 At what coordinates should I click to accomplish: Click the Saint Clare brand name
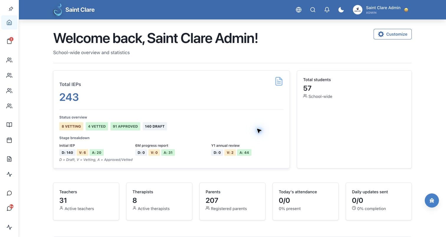coord(80,10)
